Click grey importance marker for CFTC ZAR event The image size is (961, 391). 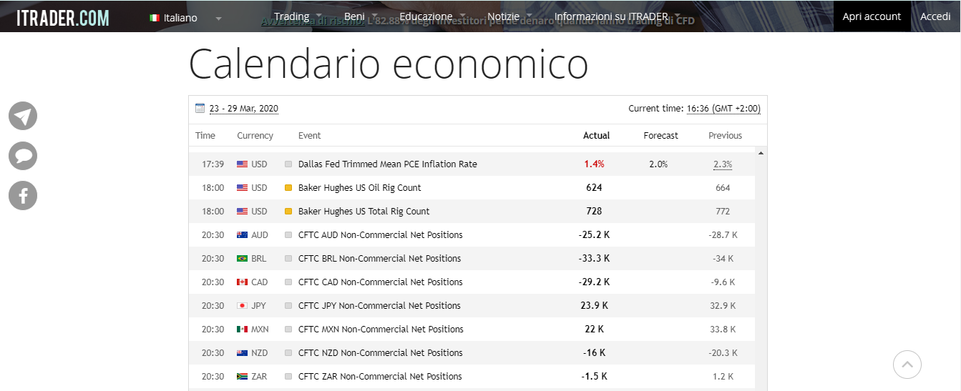pos(288,377)
